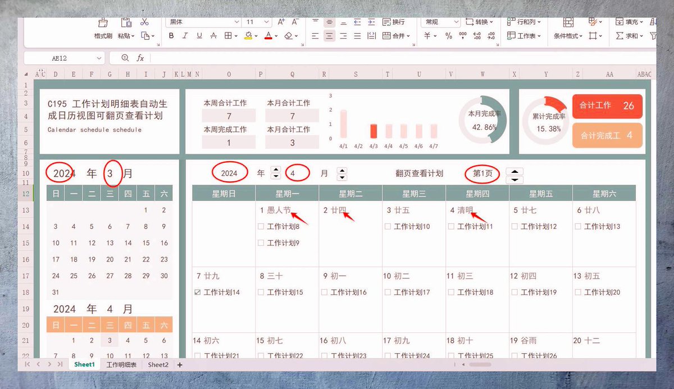Click the Cut scissors icon
The image size is (674, 389).
click(x=144, y=22)
